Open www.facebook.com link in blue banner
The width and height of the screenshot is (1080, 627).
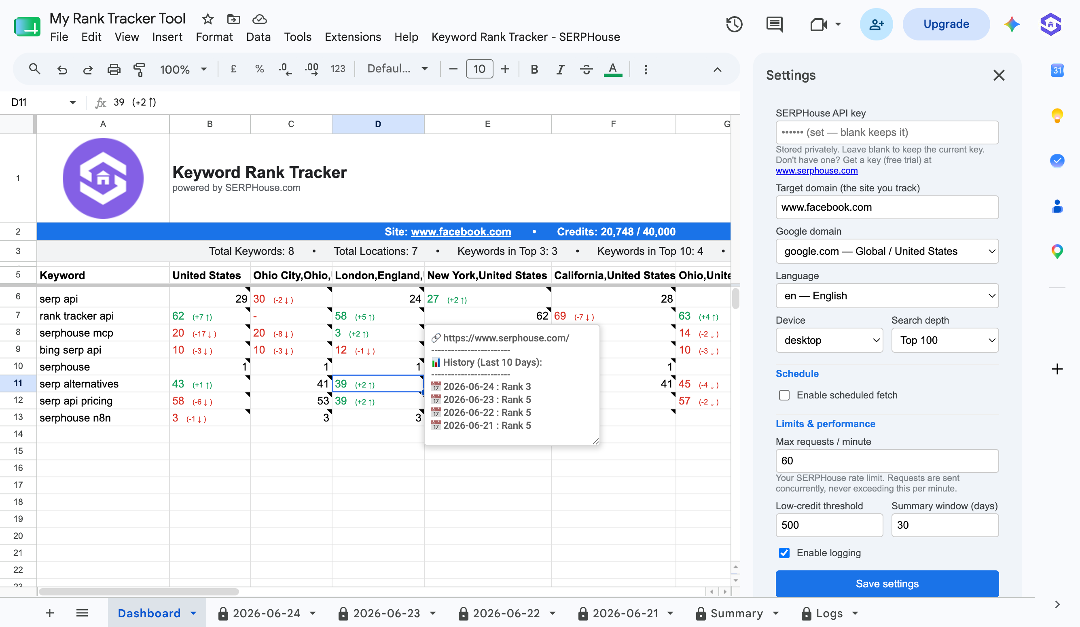pyautogui.click(x=461, y=231)
